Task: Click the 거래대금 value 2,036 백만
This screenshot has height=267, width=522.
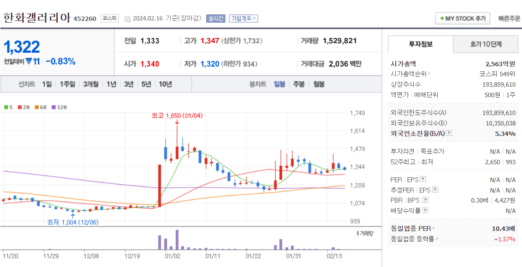Action: click(345, 64)
